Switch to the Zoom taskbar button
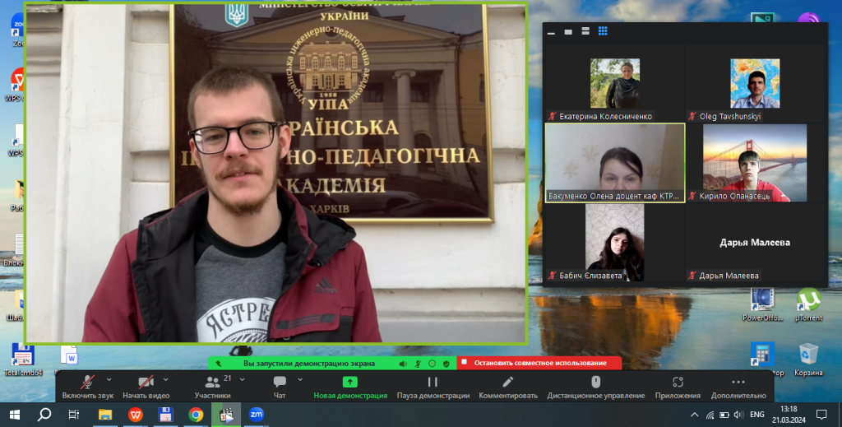Viewport: 842px width, 427px height. point(257,415)
